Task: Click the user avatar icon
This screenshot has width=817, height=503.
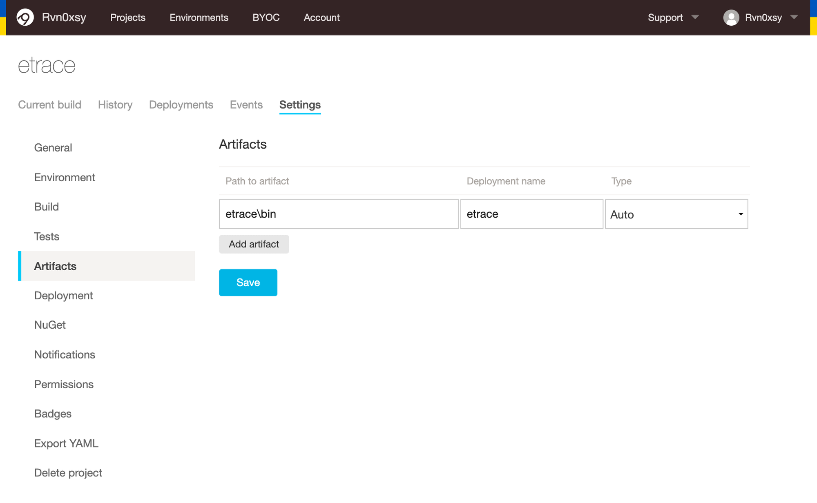Action: [x=731, y=18]
